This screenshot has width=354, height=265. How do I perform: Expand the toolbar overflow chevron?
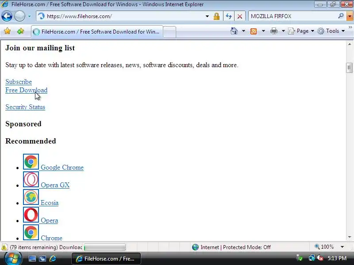click(x=350, y=27)
